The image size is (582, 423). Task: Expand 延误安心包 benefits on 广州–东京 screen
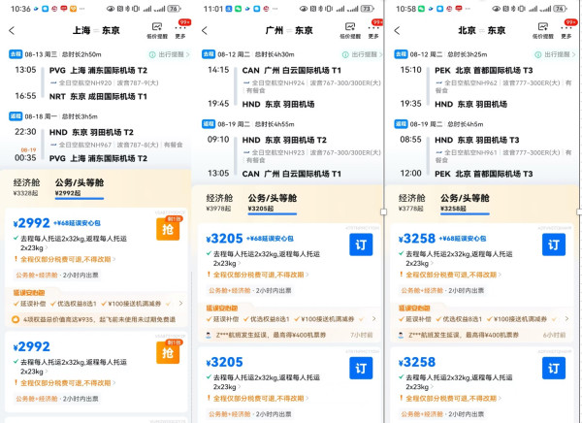click(x=373, y=319)
